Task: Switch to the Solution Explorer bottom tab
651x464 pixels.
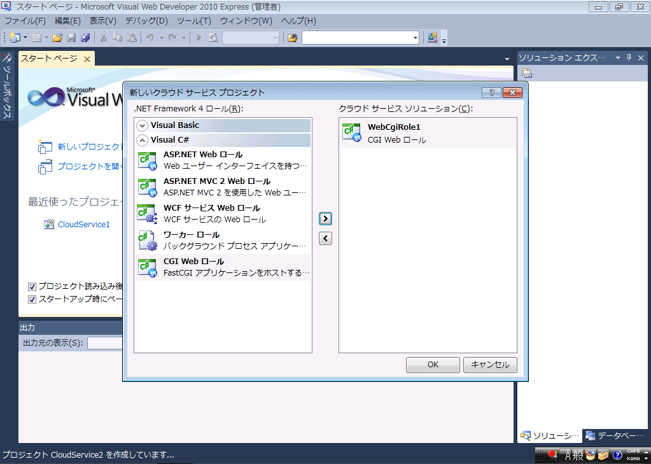Action: tap(550, 435)
